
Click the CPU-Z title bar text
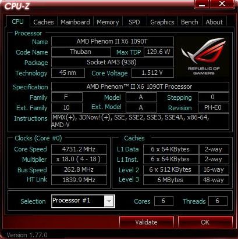(x=17, y=6)
